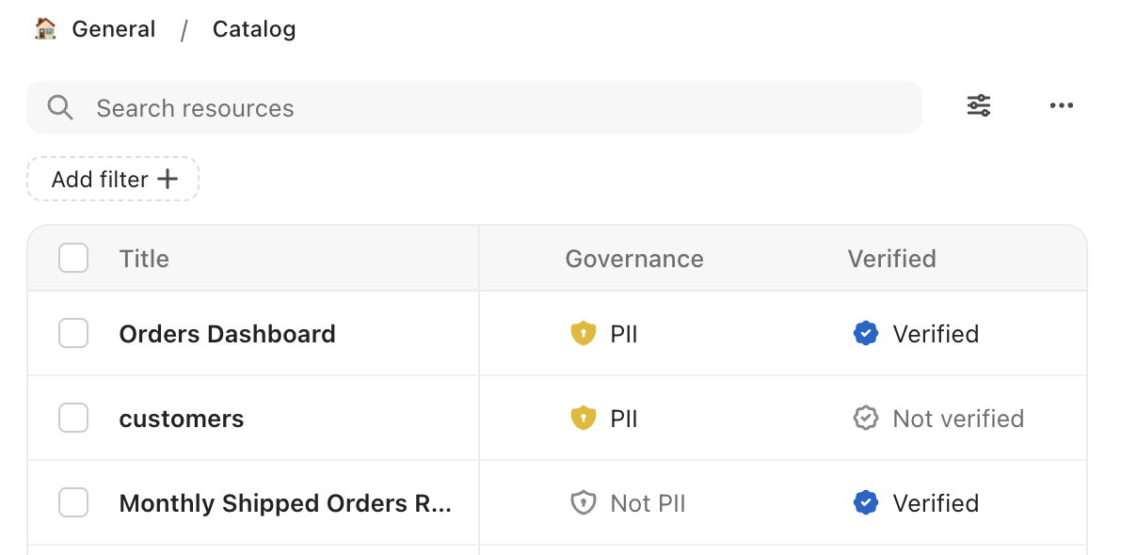Tick the Monthly Shipped Orders row checkbox
Screen dimensions: 1137x555
point(73,503)
